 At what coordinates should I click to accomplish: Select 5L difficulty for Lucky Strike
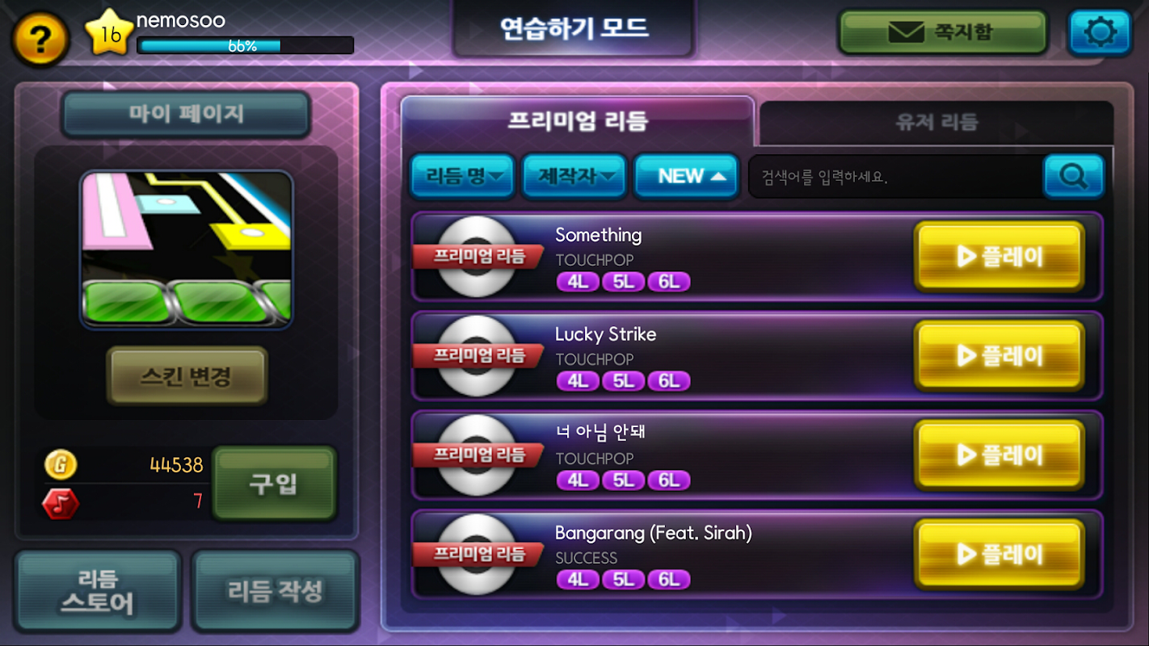[623, 381]
